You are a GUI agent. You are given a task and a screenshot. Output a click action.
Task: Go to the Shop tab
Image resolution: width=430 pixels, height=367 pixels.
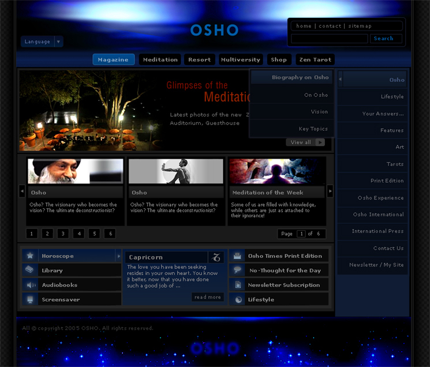click(279, 59)
